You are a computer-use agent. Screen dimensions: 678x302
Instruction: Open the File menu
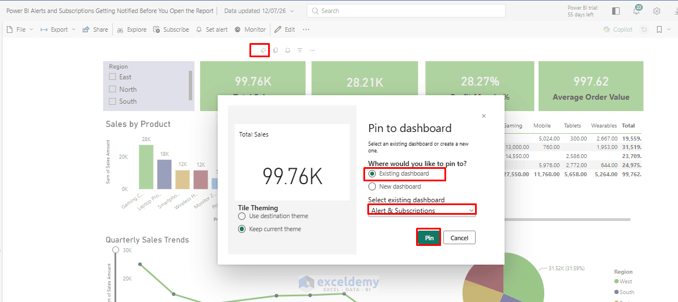[20, 29]
